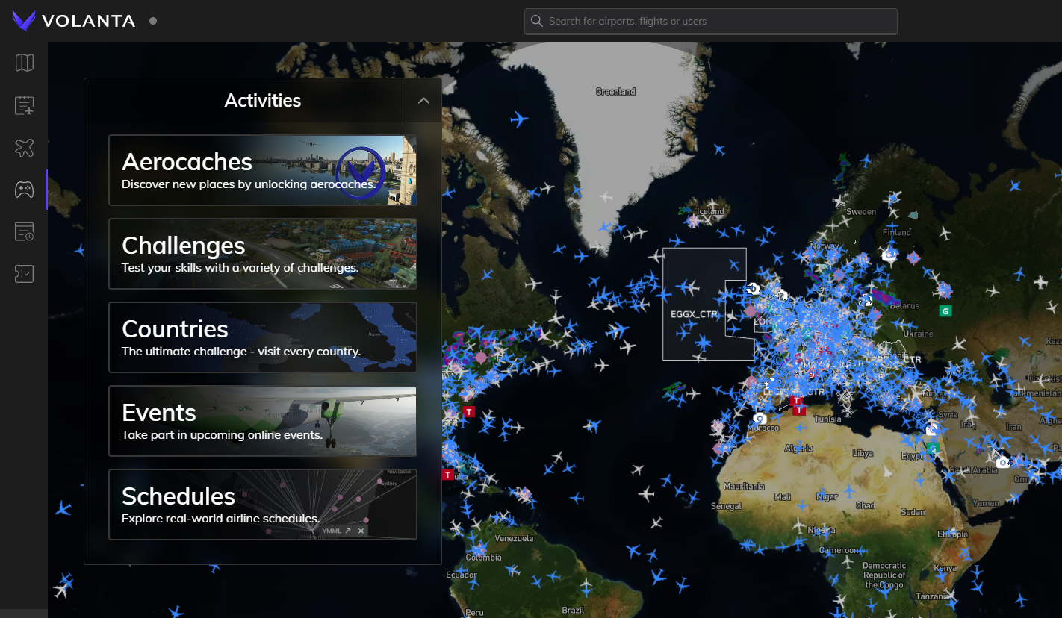This screenshot has height=618, width=1062.
Task: Click the Venezuela map label
Action: [x=514, y=538]
